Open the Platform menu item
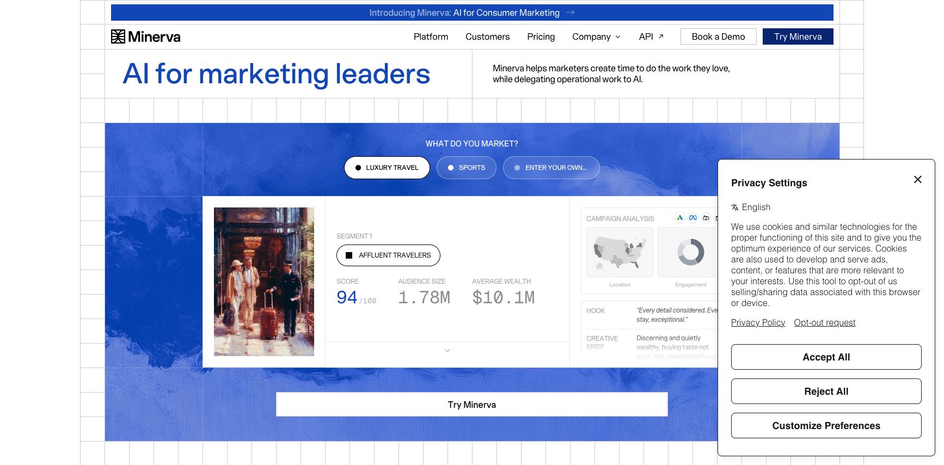944x465 pixels. [x=431, y=36]
